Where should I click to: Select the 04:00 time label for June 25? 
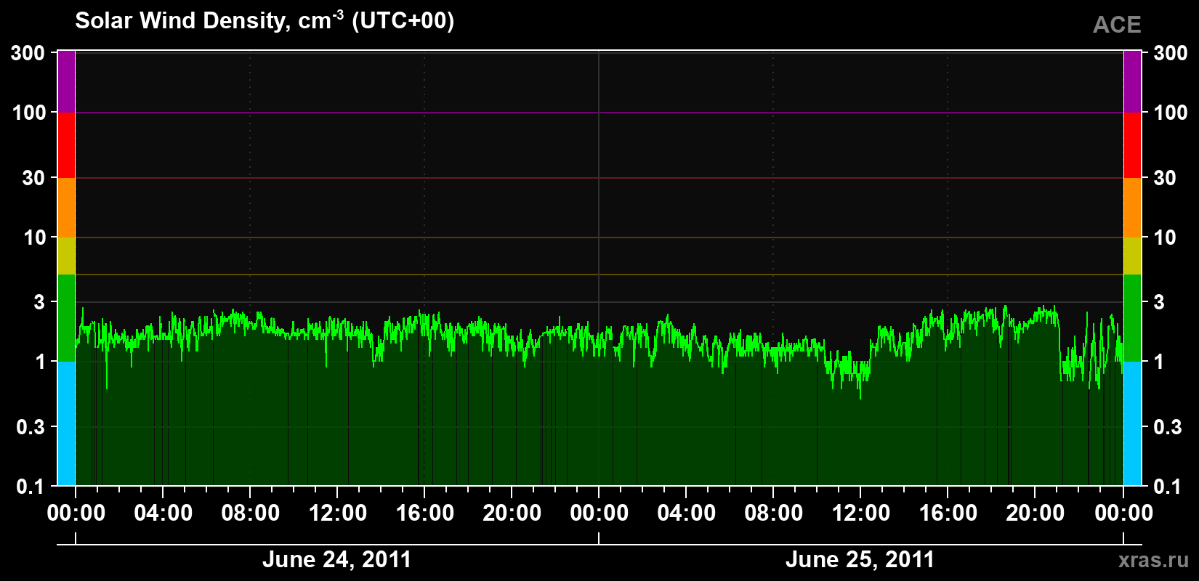click(x=686, y=513)
